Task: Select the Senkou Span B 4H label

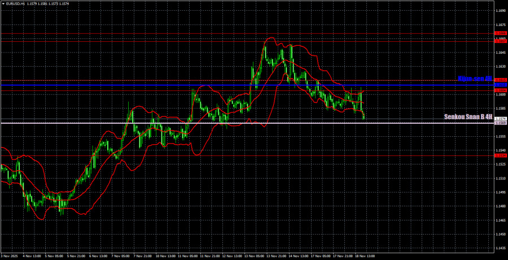Action: pos(468,116)
